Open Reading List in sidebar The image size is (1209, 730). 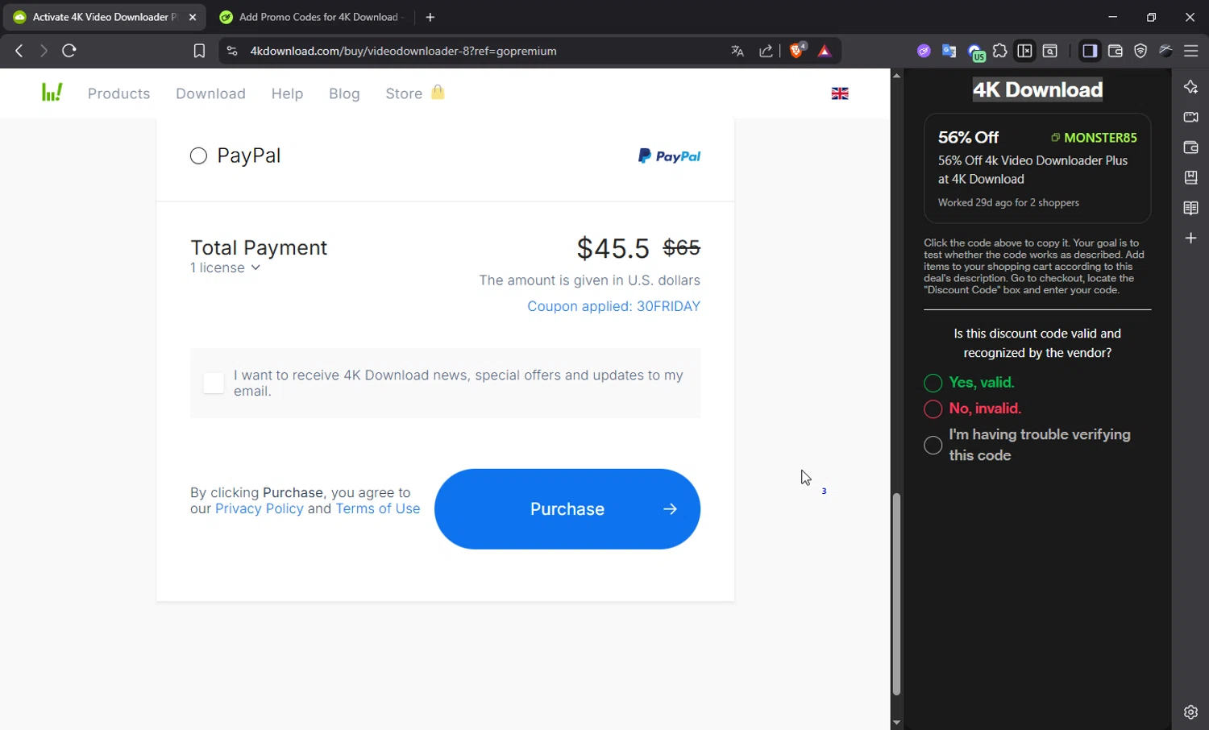pos(1190,208)
